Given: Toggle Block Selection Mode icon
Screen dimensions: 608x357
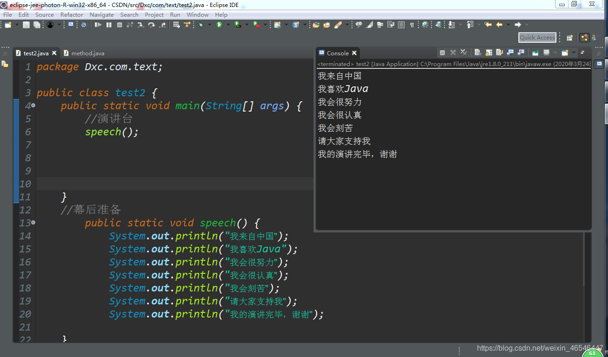Looking at the screenshot, I should coord(401,25).
